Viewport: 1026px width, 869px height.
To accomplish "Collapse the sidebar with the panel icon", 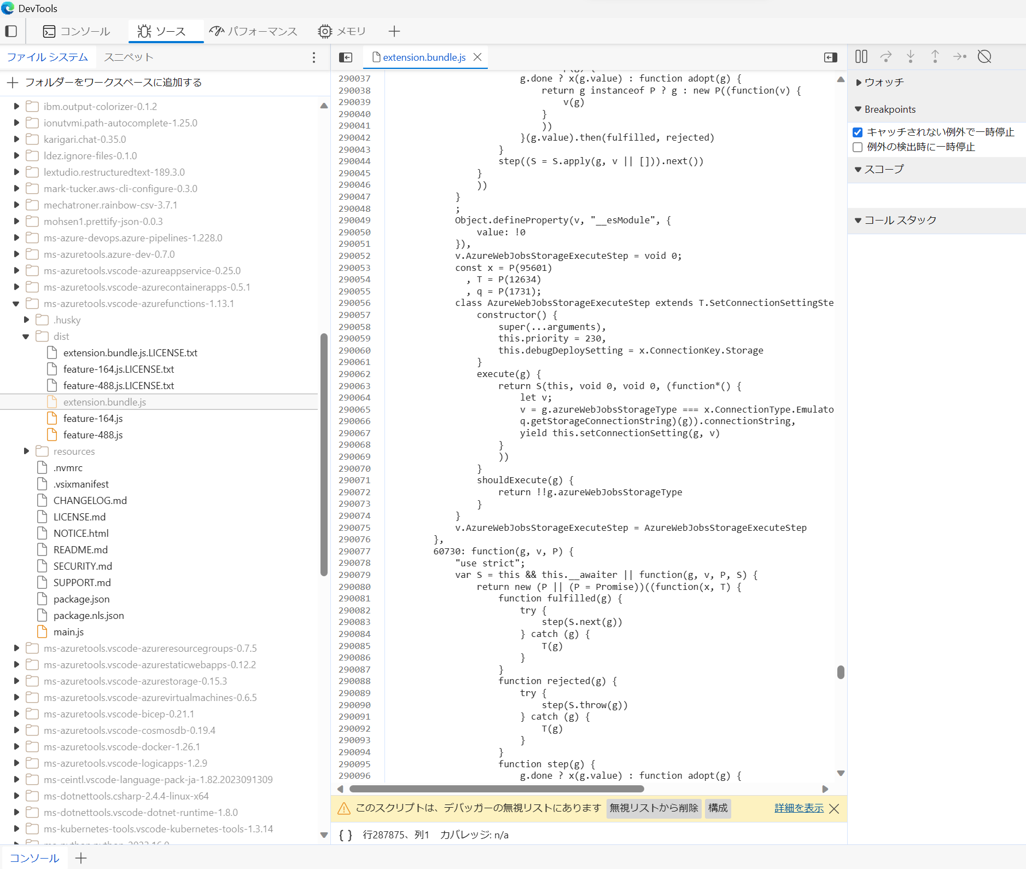I will pos(830,57).
